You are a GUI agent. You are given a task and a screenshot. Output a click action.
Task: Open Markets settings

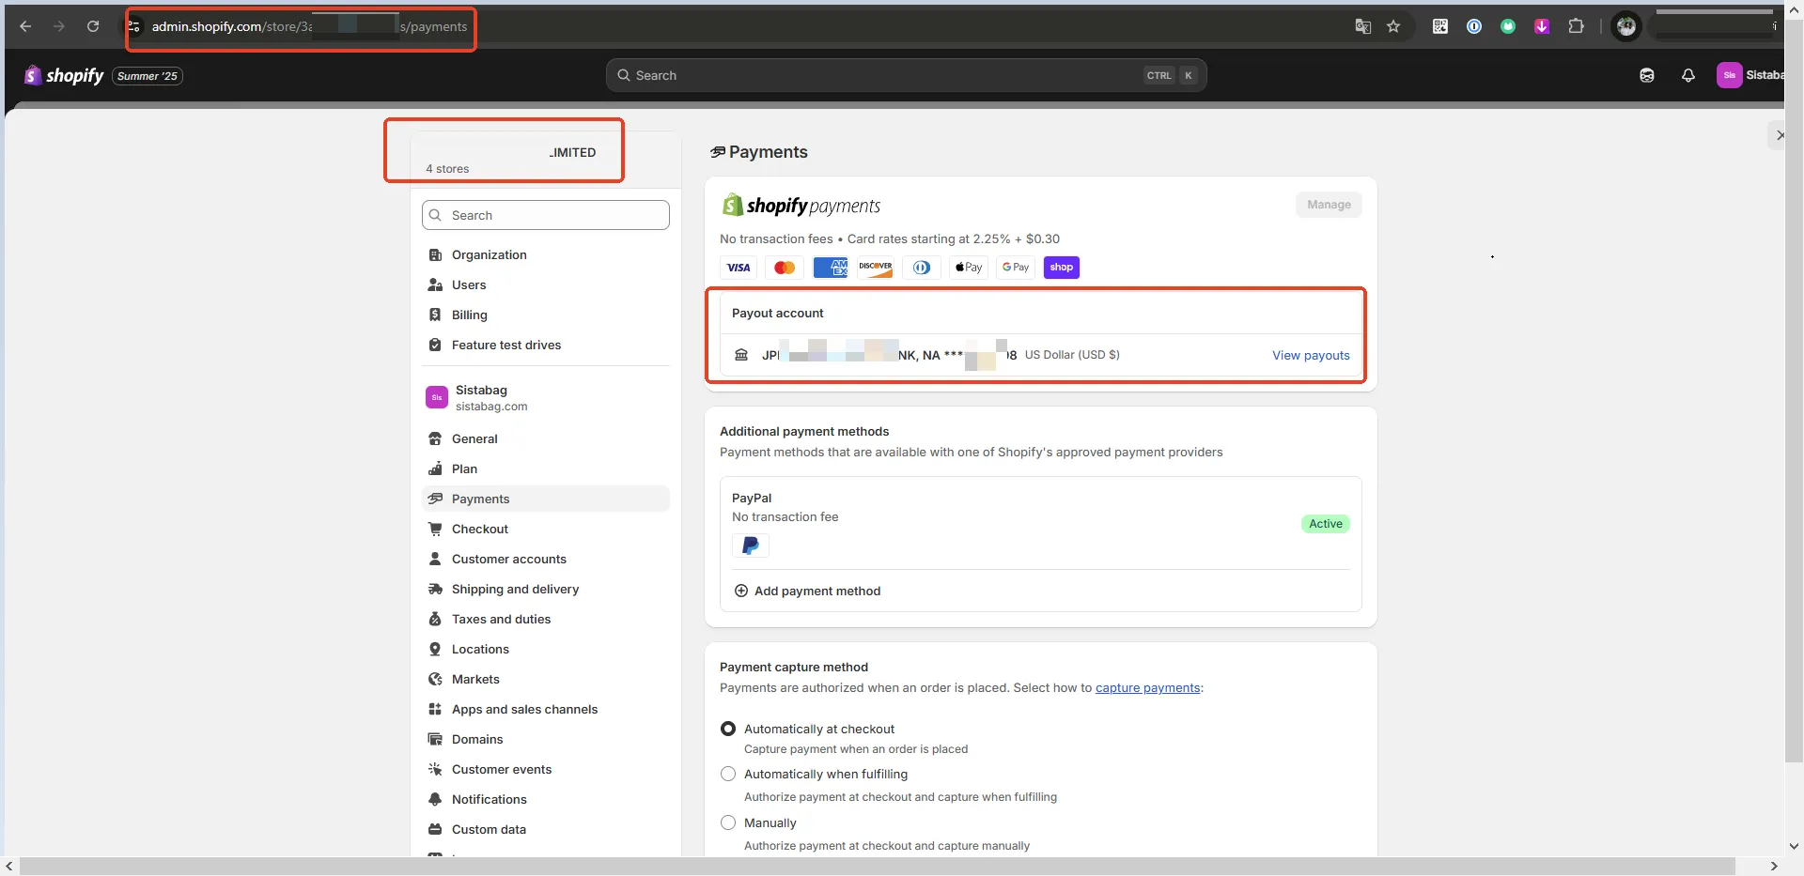coord(546,679)
